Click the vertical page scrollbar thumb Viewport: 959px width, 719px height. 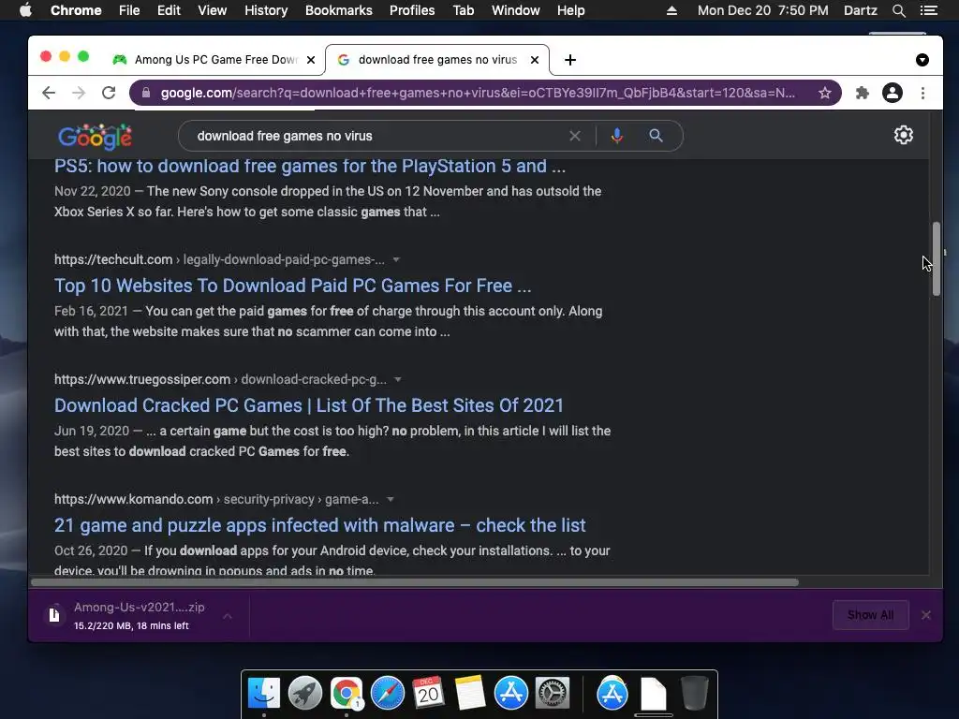click(936, 259)
